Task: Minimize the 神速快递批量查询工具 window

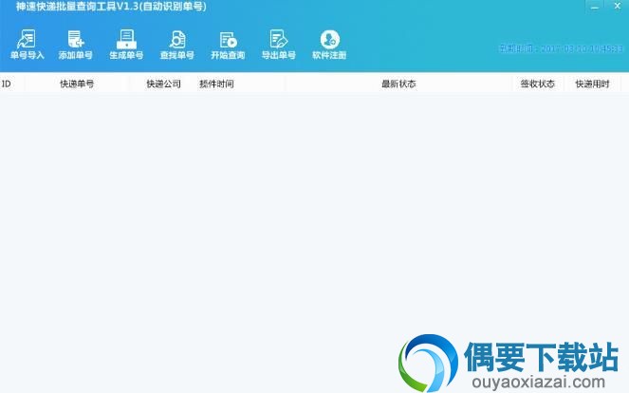Action: tap(595, 7)
